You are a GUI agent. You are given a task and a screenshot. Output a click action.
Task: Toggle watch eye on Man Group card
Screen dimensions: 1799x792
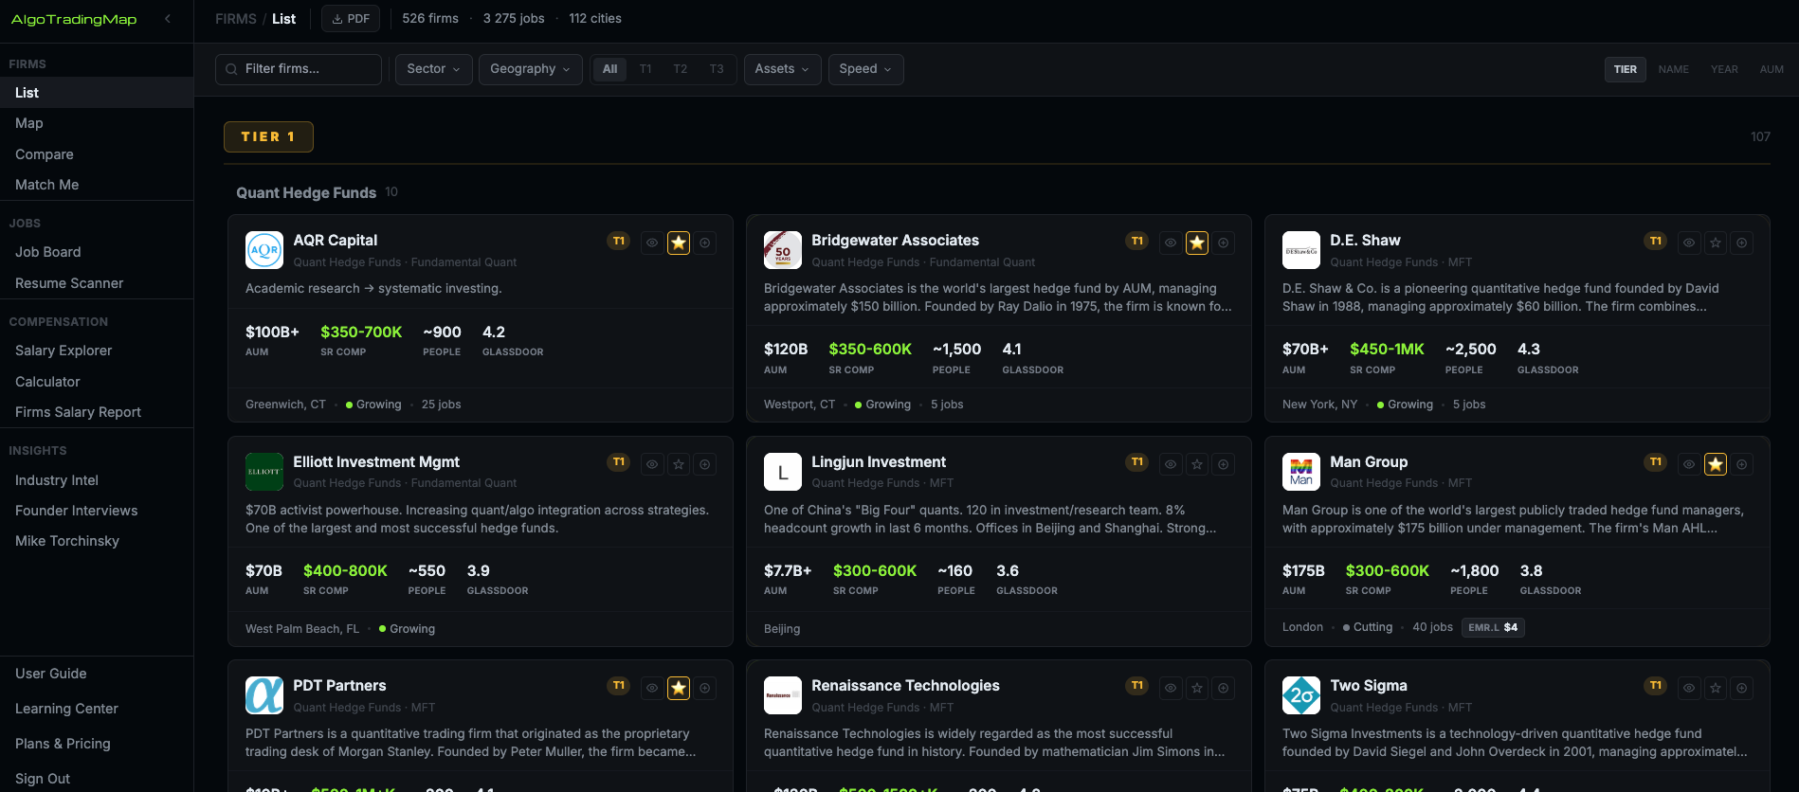[x=1689, y=464]
